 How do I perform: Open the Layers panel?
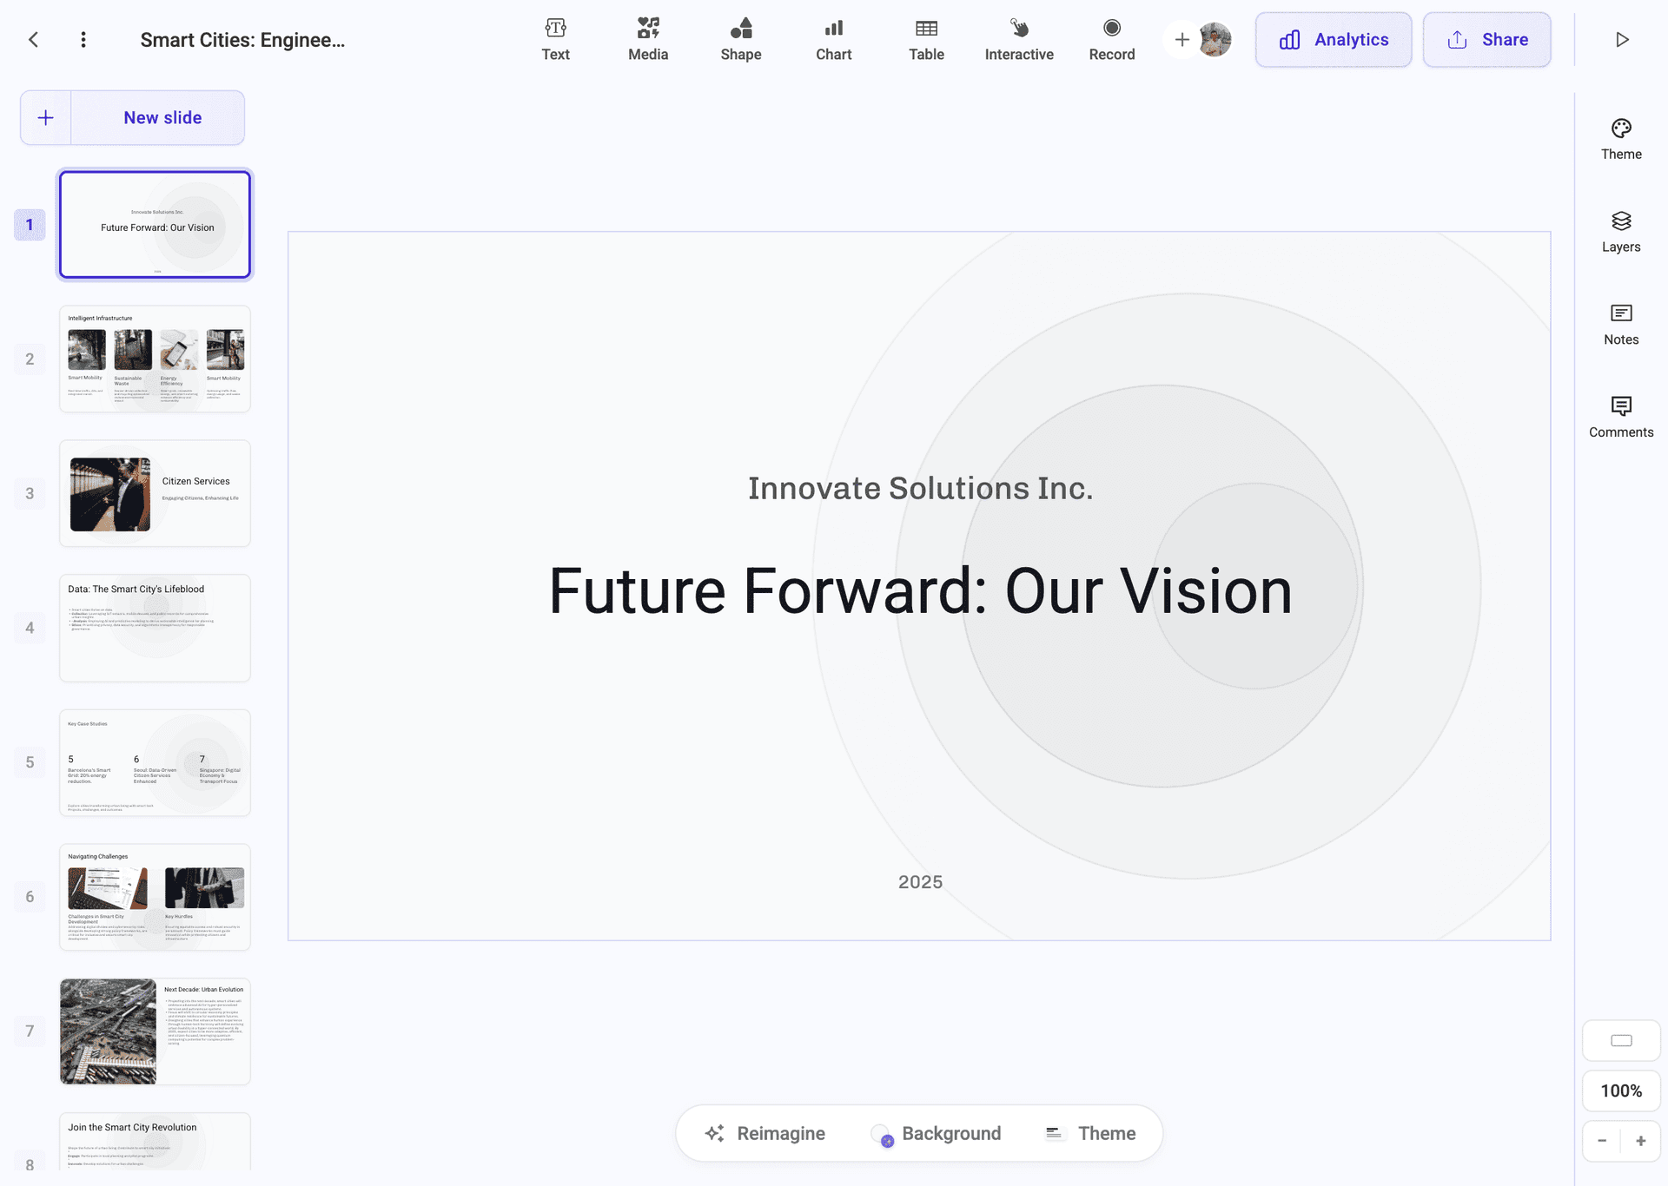(x=1620, y=229)
